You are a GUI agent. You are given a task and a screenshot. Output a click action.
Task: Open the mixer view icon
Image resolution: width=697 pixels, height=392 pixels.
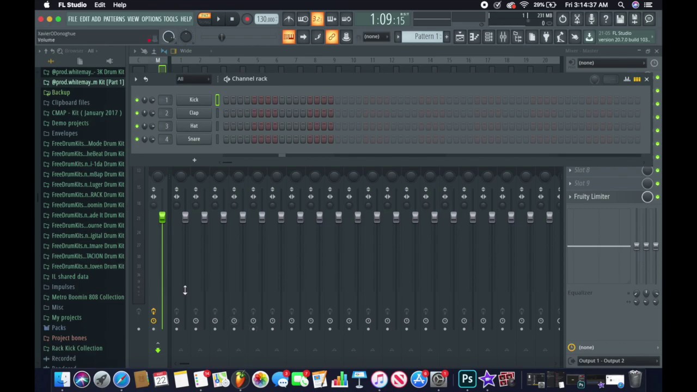click(503, 37)
